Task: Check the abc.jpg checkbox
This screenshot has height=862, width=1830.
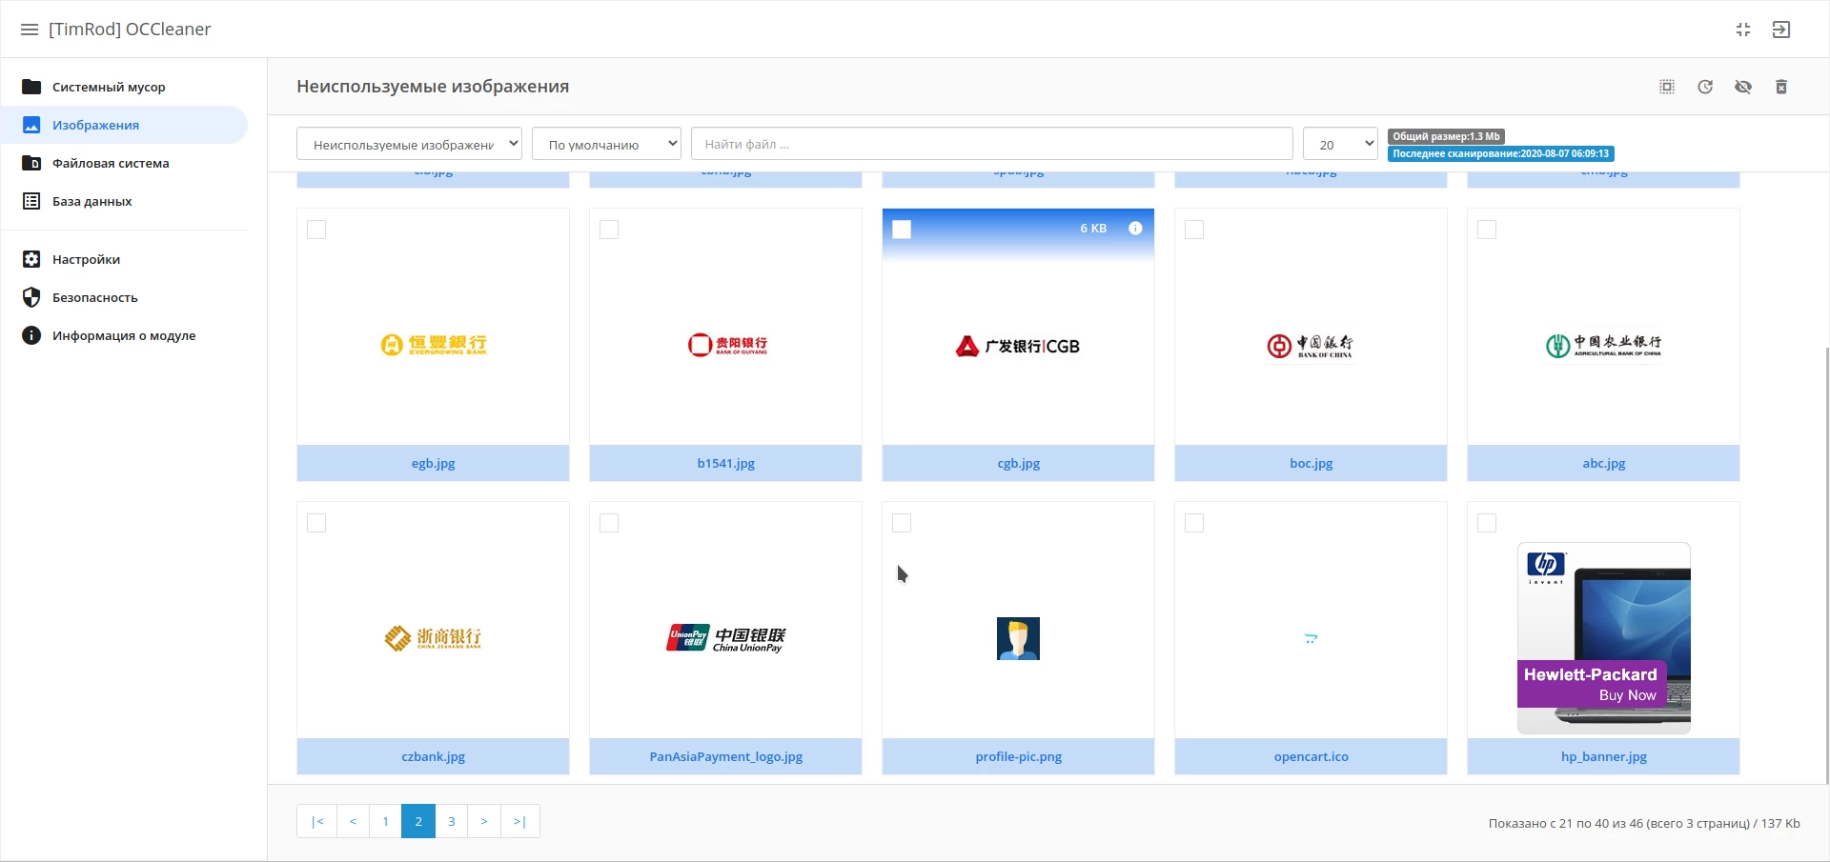Action: pos(1487,230)
